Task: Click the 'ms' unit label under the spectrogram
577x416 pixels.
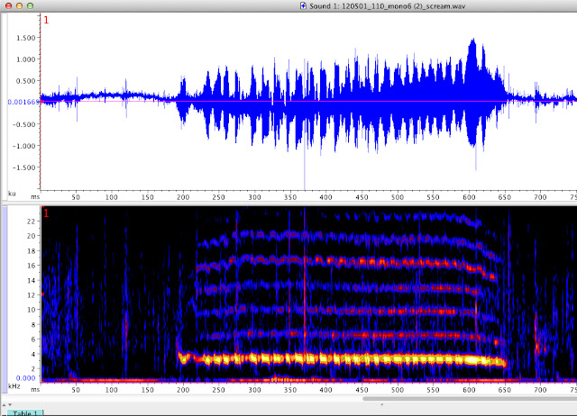Action: tap(35, 390)
